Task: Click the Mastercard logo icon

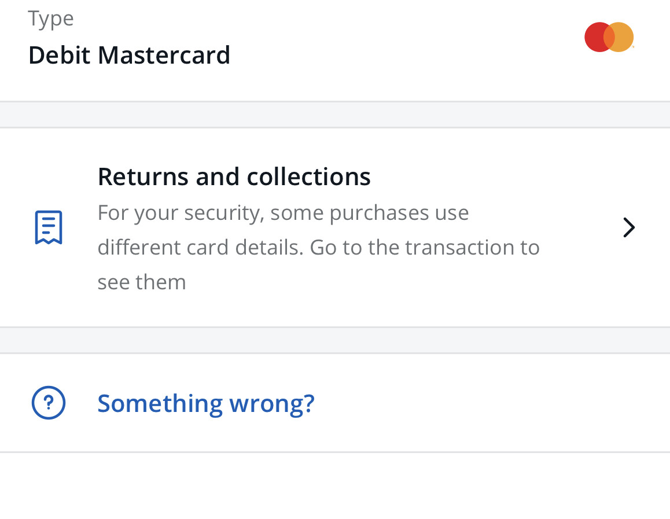Action: coord(609,38)
